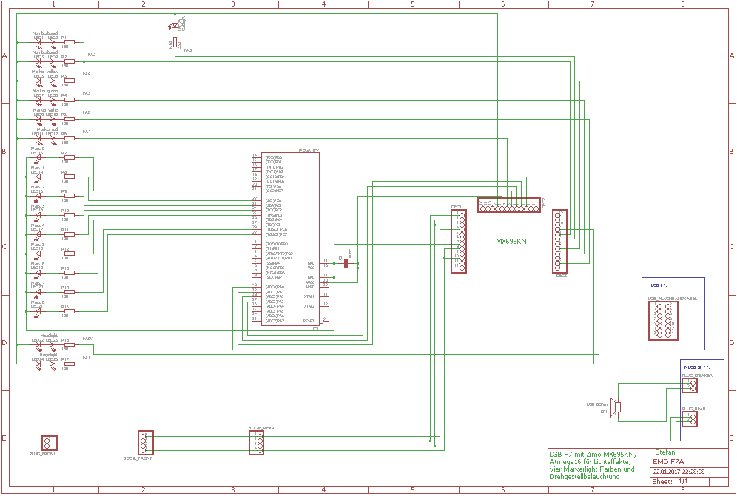Select the 'PA2' net label near Numberboard resistors

point(92,55)
